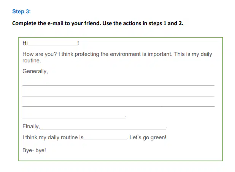The image size is (235, 172).
Task: Click the blank after 'my daily routine is'
Action: 105,138
